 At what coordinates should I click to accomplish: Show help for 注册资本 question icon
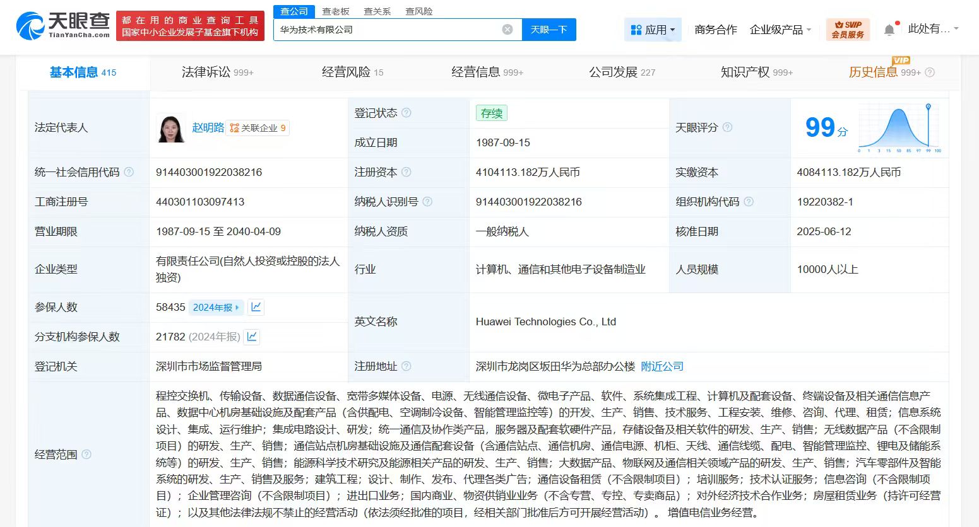(406, 172)
